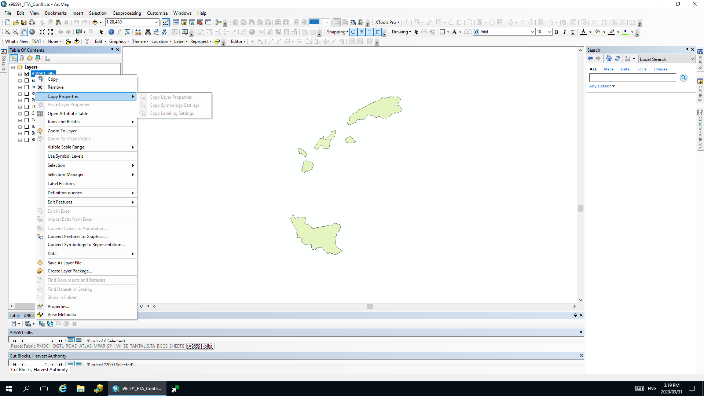Image resolution: width=704 pixels, height=396 pixels.
Task: Check the layer checkbox starting with 'Pr'
Action: pyautogui.click(x=27, y=100)
